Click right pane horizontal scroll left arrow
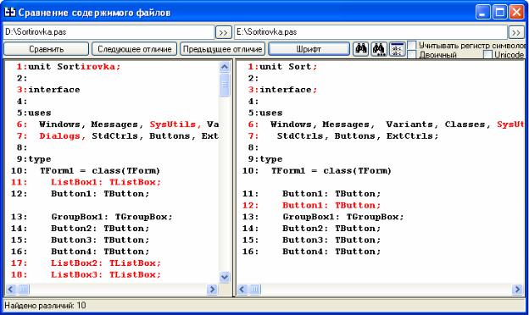 click(242, 289)
